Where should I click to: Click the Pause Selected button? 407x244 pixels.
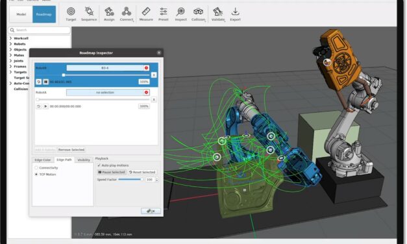[112, 172]
